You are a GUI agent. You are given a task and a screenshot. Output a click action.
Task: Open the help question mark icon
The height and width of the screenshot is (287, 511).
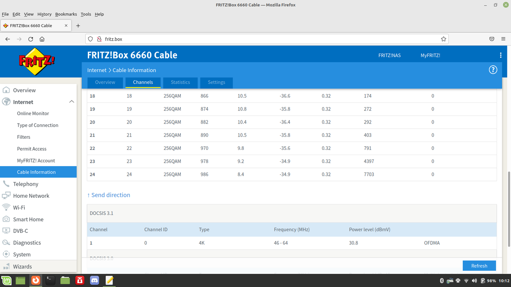(493, 70)
